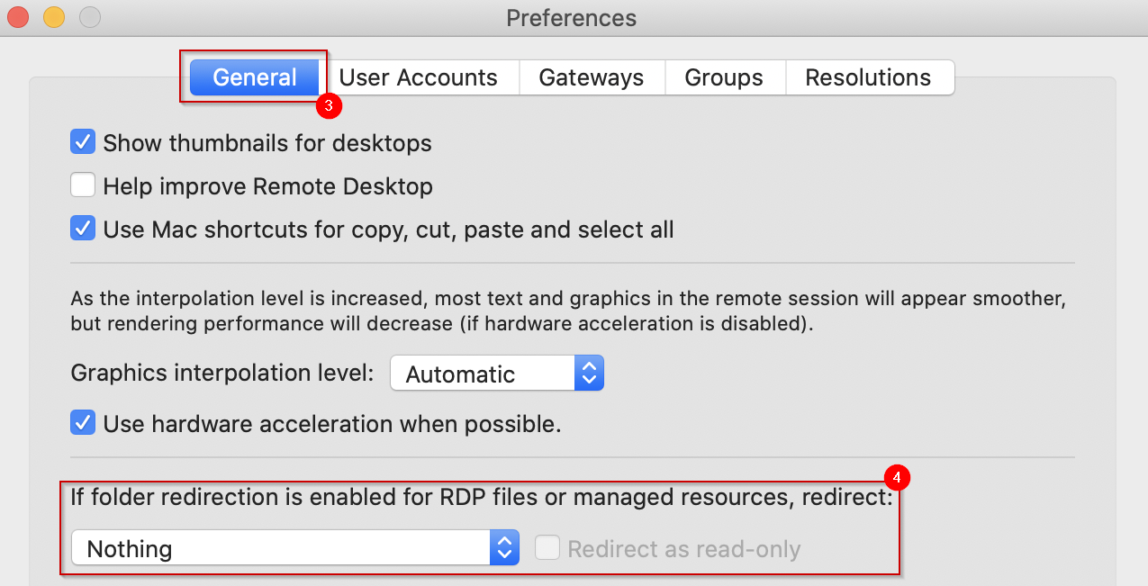Click the red step 4 badge
Image resolution: width=1148 pixels, height=586 pixels.
click(x=896, y=476)
